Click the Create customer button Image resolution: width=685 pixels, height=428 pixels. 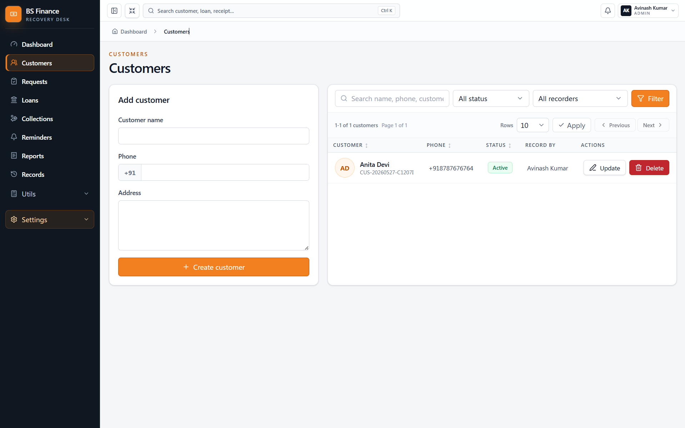pos(214,267)
